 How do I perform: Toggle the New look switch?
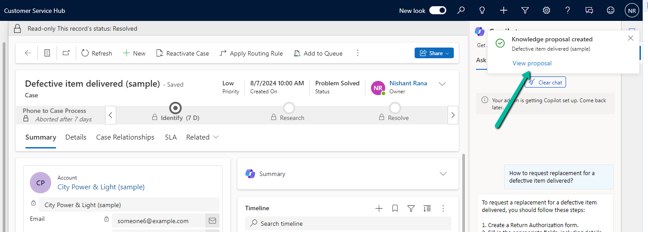pyautogui.click(x=437, y=11)
